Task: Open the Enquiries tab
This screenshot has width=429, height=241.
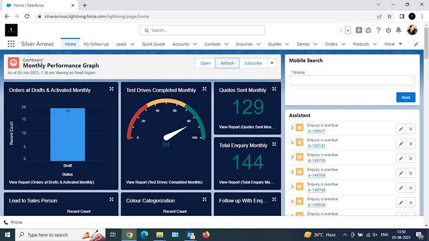Action: (x=244, y=44)
